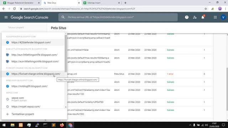Select the xepoz.com domain property
The width and height of the screenshot is (228, 128).
pos(33,99)
